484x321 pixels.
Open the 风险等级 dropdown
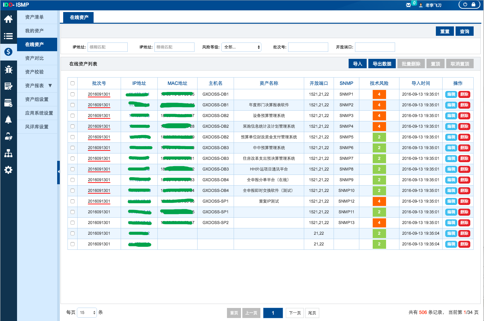pyautogui.click(x=241, y=47)
